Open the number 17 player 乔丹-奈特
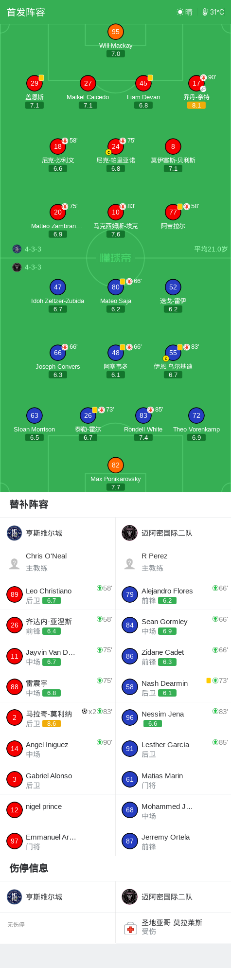231x968 pixels. 196,83
